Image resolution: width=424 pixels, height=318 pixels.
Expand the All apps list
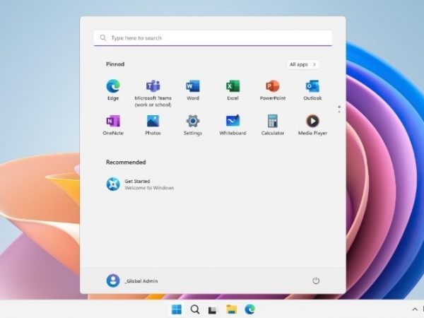coord(302,64)
